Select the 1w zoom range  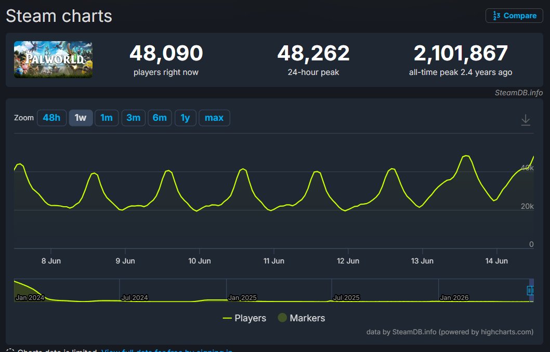pyautogui.click(x=81, y=118)
